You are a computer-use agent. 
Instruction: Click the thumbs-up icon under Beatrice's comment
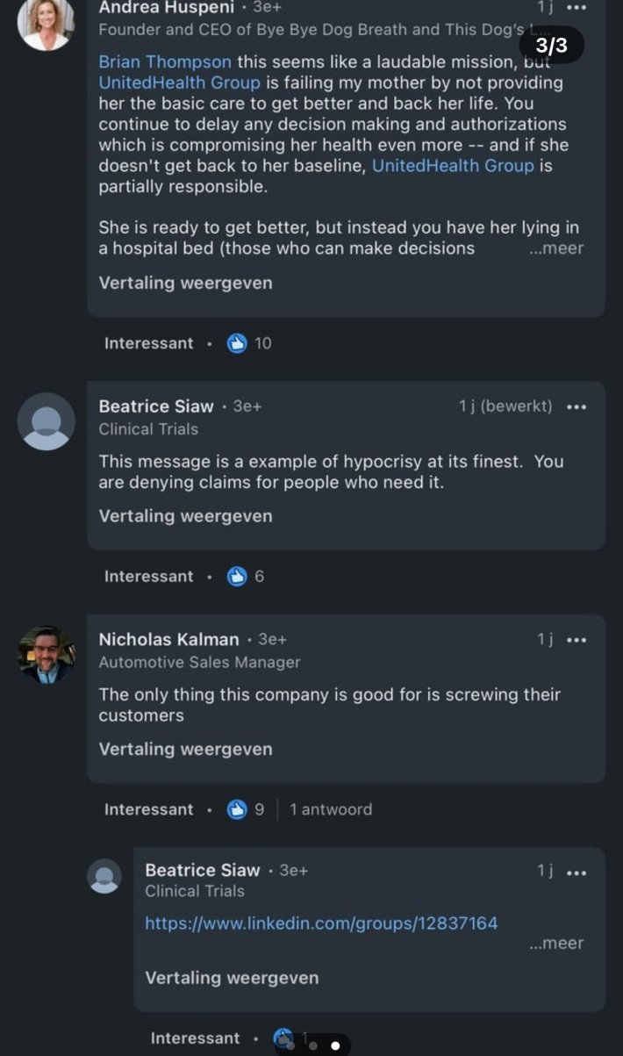[x=235, y=576]
